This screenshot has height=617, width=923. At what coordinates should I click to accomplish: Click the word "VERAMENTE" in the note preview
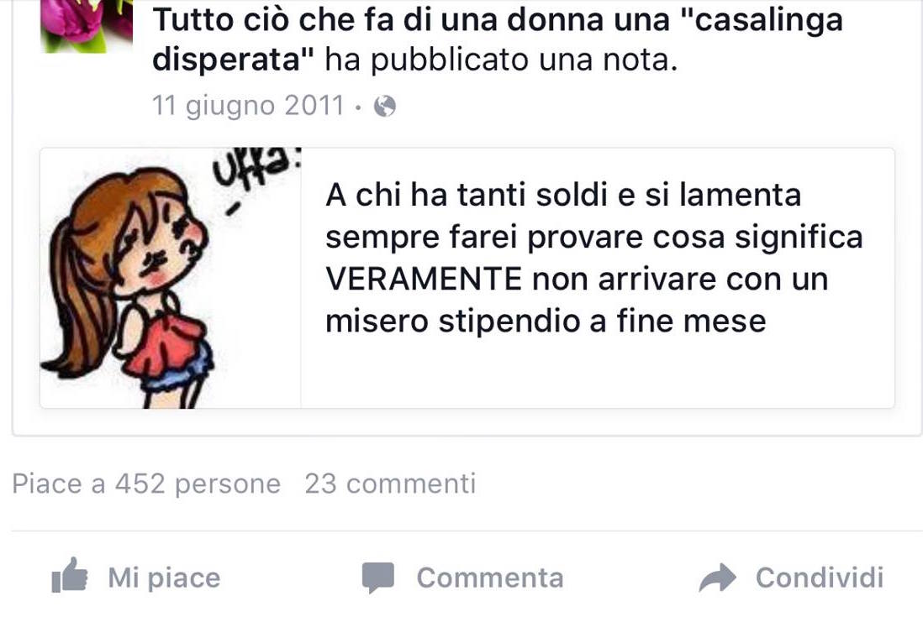point(424,279)
